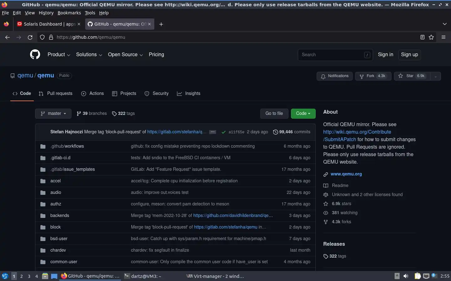This screenshot has width=451, height=281.
Task: Open the Firefox History menu
Action: point(46,13)
